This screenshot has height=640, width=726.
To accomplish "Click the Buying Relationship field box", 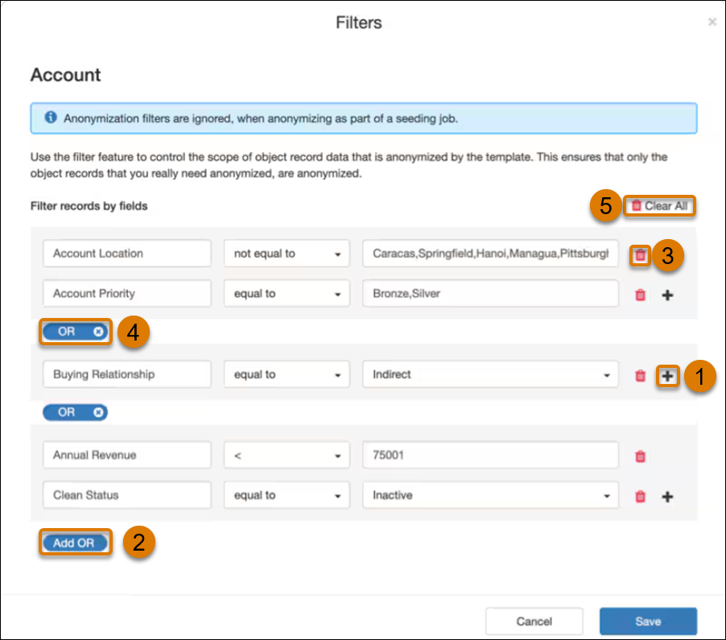I will tap(127, 374).
